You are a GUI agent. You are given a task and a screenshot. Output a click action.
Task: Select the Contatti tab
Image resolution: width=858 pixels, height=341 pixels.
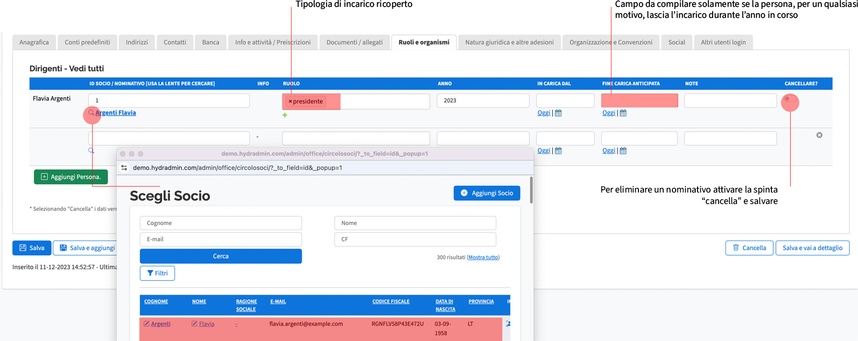[175, 42]
